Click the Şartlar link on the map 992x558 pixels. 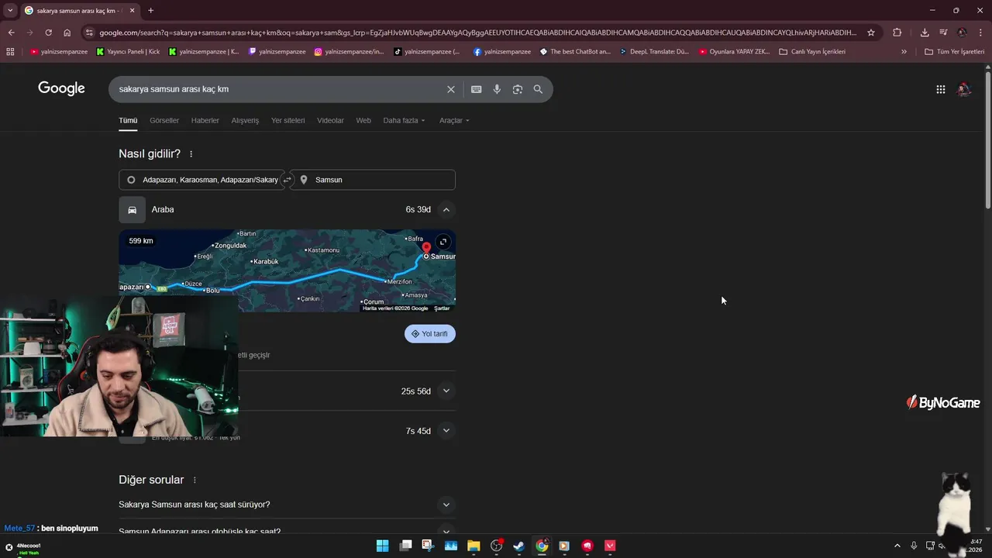[442, 308]
